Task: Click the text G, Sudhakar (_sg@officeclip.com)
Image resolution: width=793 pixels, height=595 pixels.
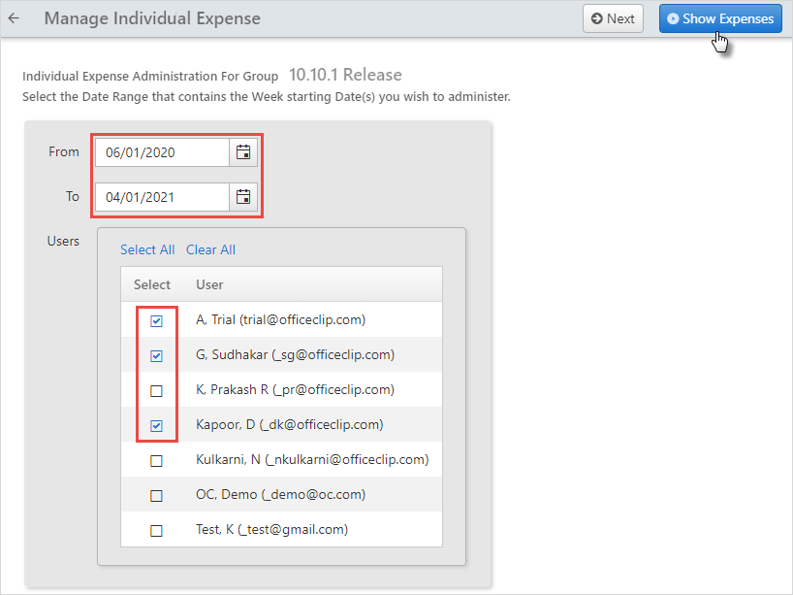Action: [x=295, y=355]
